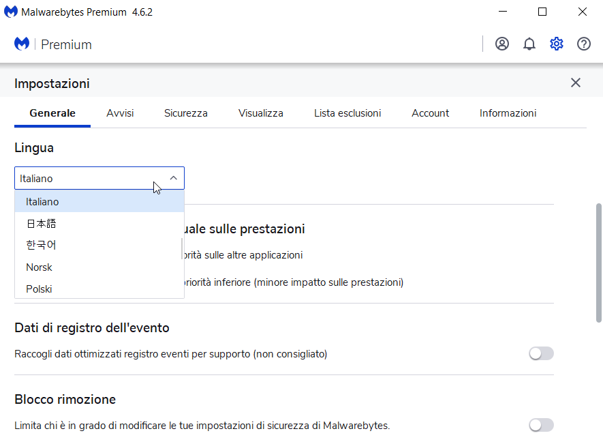This screenshot has width=603, height=442.
Task: Open the Informazioni tab
Action: [x=508, y=113]
